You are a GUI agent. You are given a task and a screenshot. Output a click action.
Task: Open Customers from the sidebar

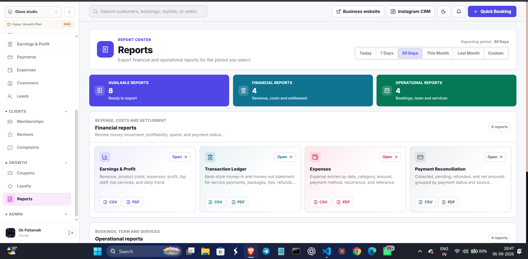[37, 83]
